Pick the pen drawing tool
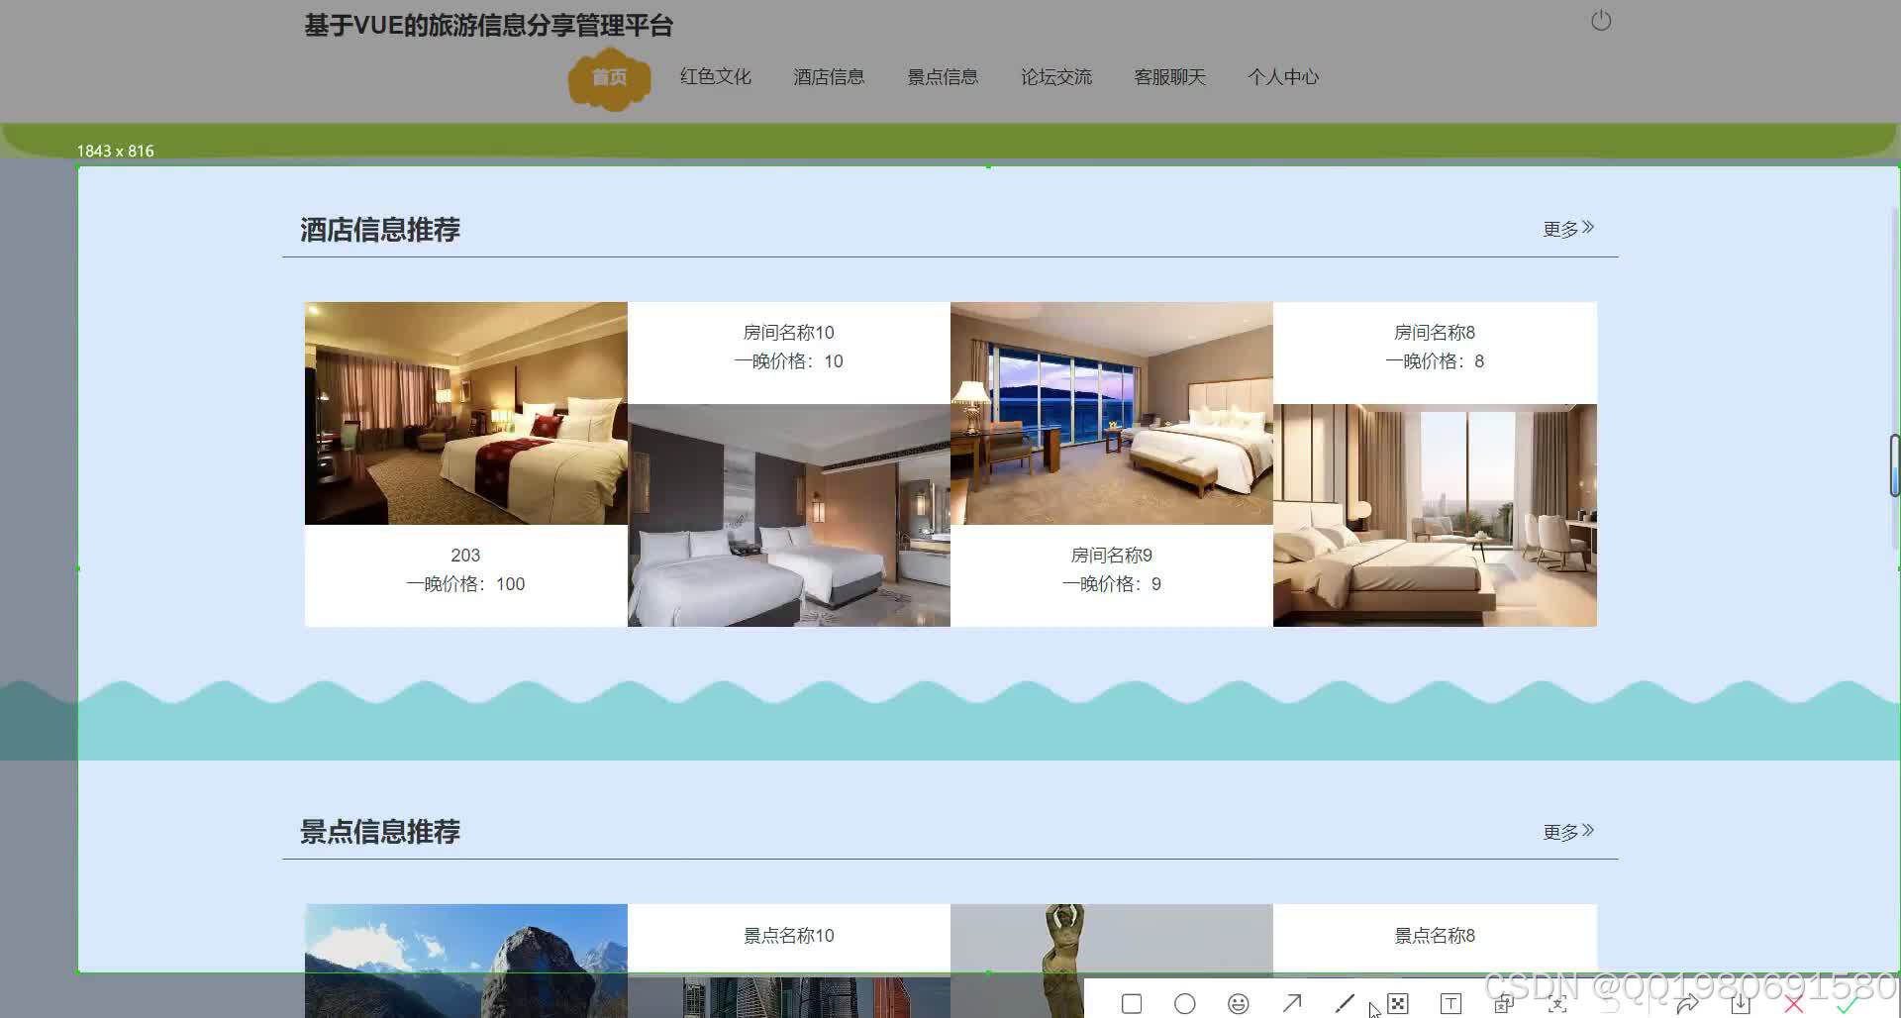Image resolution: width=1901 pixels, height=1018 pixels. 1345,1003
